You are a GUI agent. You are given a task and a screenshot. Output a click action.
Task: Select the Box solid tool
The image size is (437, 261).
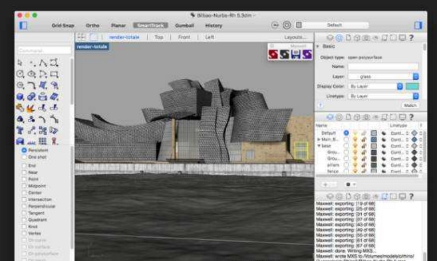[x=20, y=97]
